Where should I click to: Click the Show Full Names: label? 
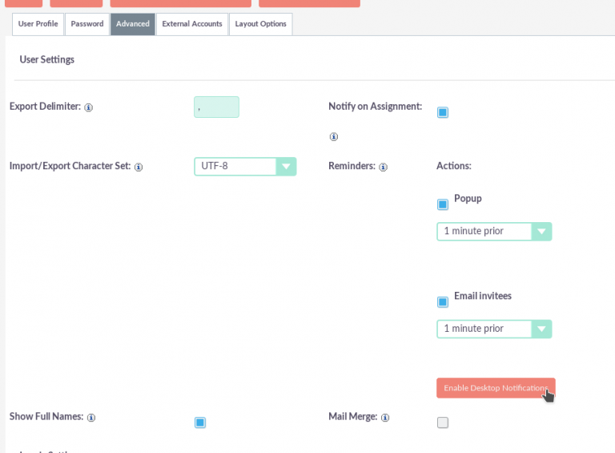[46, 416]
